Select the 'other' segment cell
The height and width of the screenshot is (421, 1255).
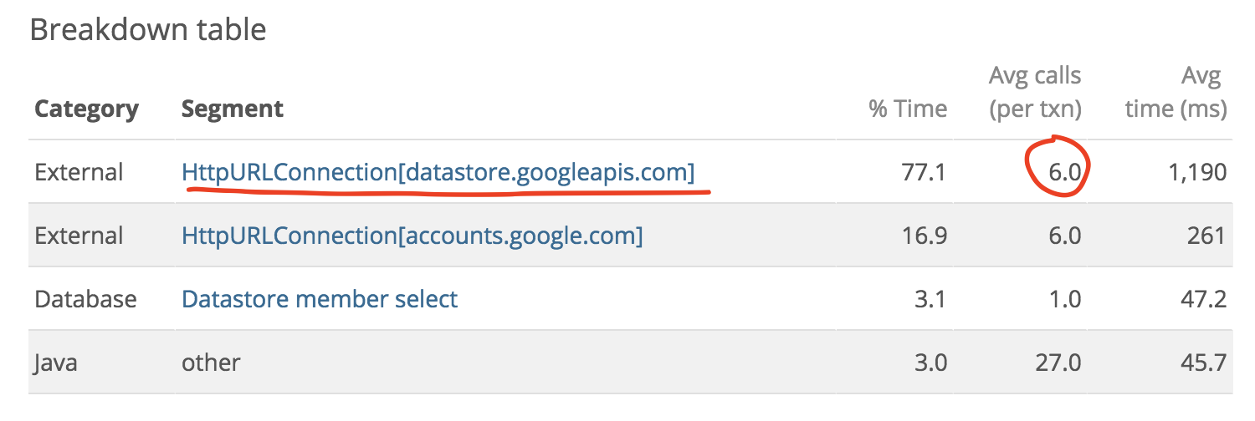coord(211,363)
